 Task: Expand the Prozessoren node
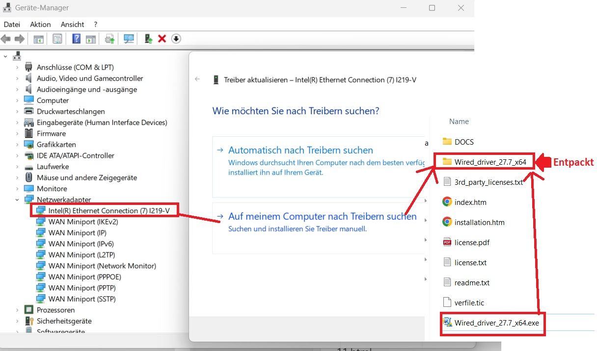pos(17,310)
